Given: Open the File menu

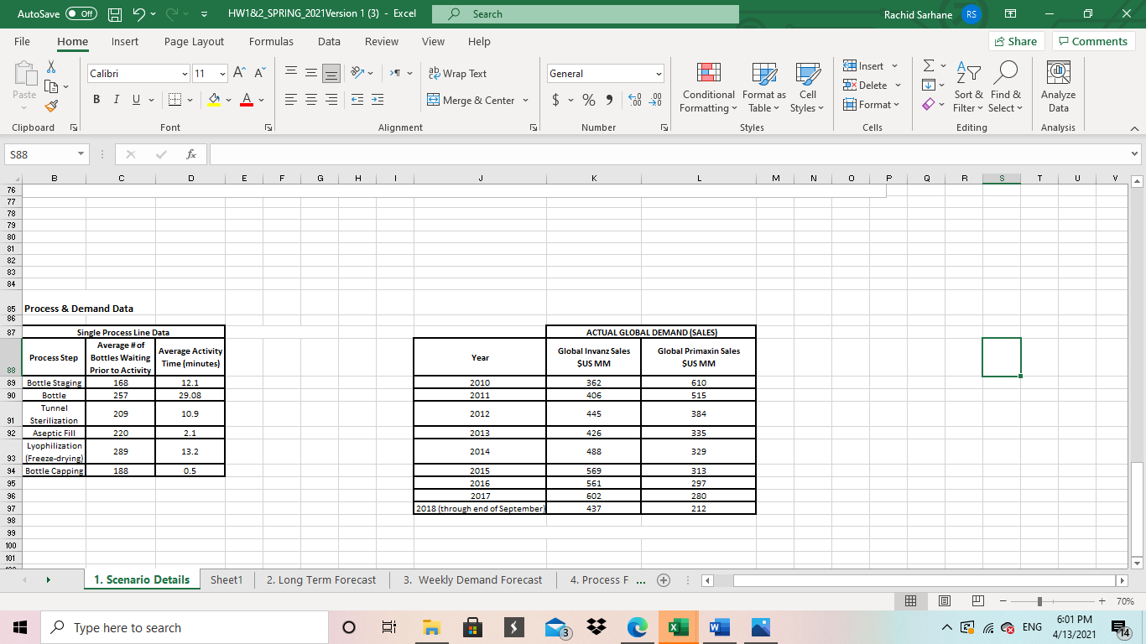Looking at the screenshot, I should 23,41.
